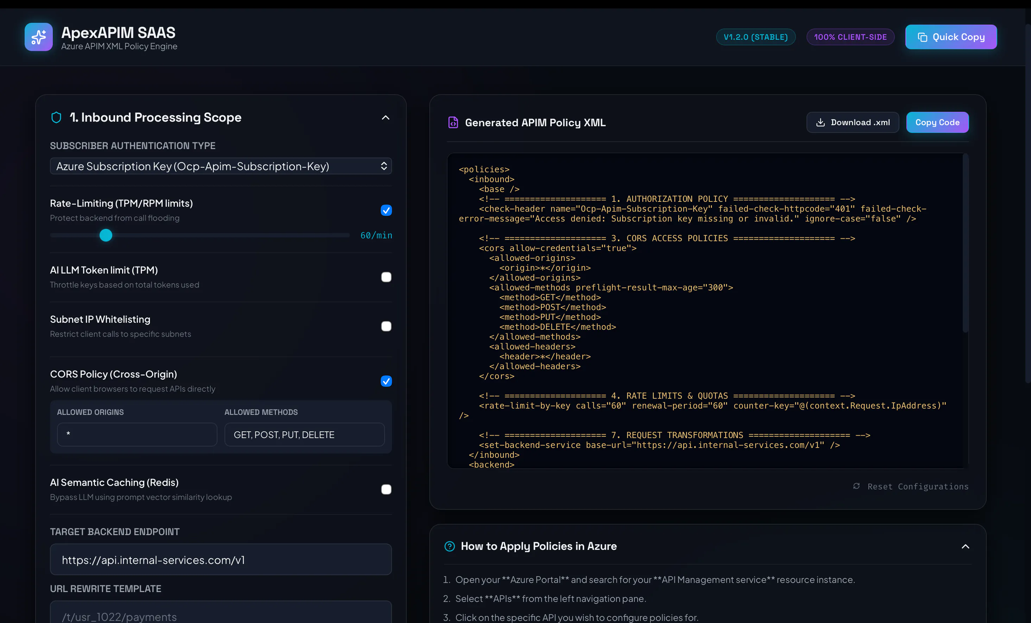The width and height of the screenshot is (1031, 623).
Task: Disable the Rate-Limiting checkbox
Action: [x=386, y=210]
